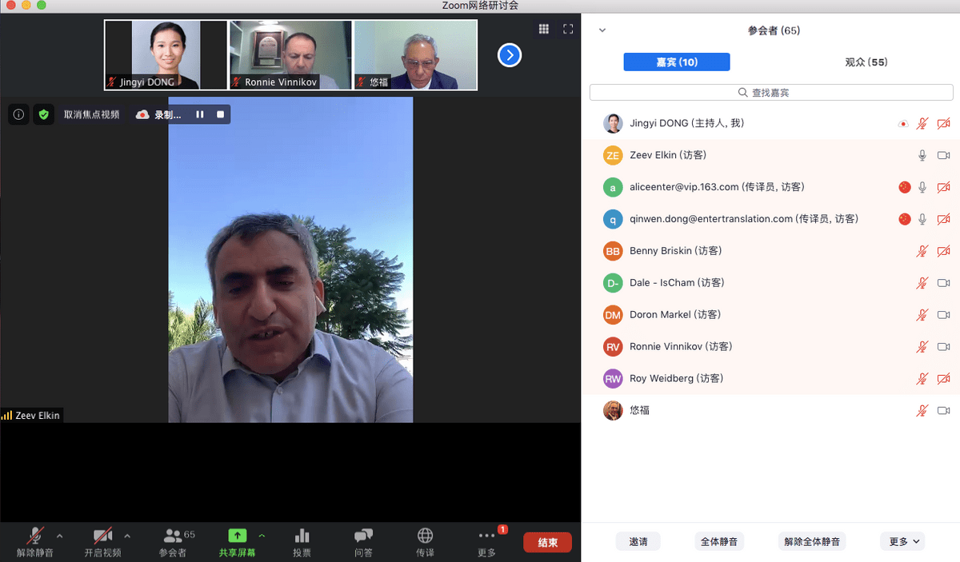The image size is (960, 562).
Task: Pause the cloud recording
Action: [x=200, y=114]
